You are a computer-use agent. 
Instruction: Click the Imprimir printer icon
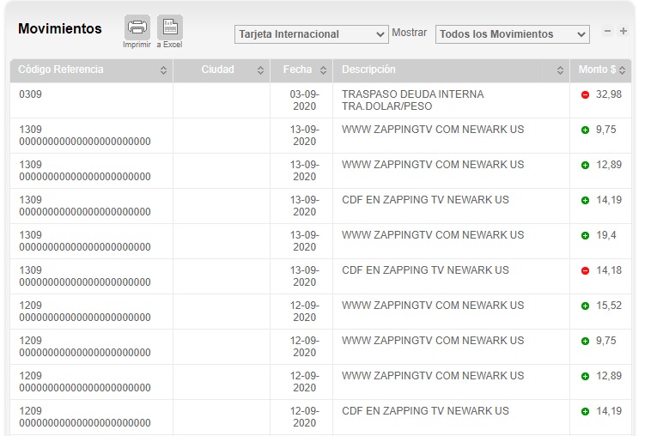coord(137,27)
